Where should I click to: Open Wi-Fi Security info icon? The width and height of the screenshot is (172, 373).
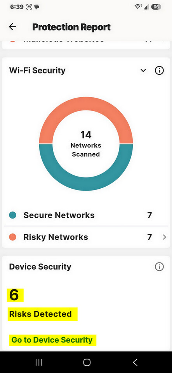[159, 70]
